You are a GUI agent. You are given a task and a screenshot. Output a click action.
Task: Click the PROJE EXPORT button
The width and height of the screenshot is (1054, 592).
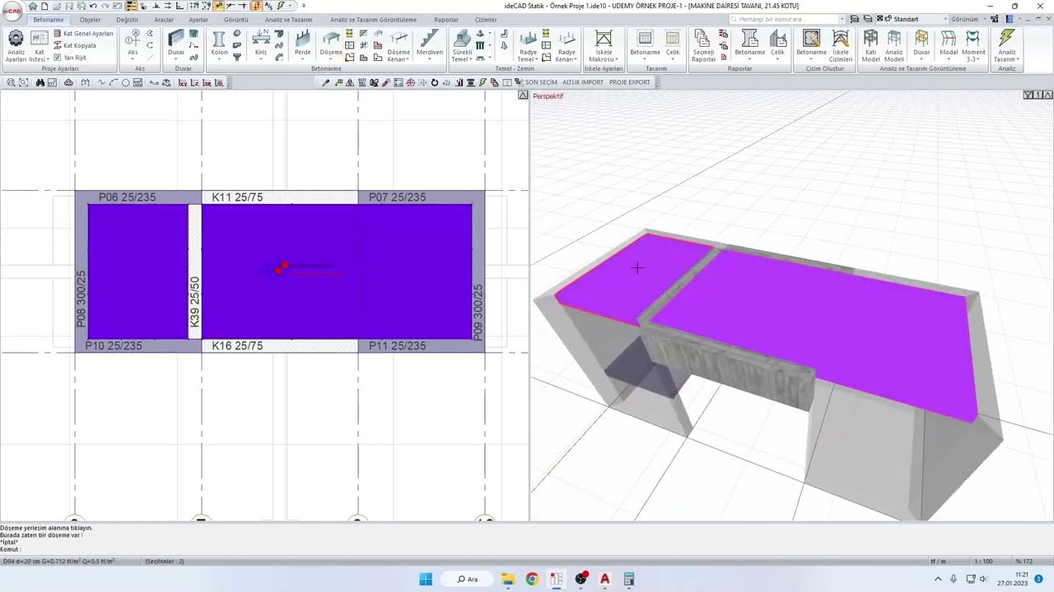coord(630,82)
